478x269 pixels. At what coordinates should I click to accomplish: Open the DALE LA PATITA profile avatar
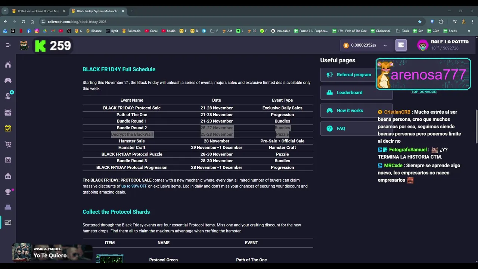coord(422,45)
